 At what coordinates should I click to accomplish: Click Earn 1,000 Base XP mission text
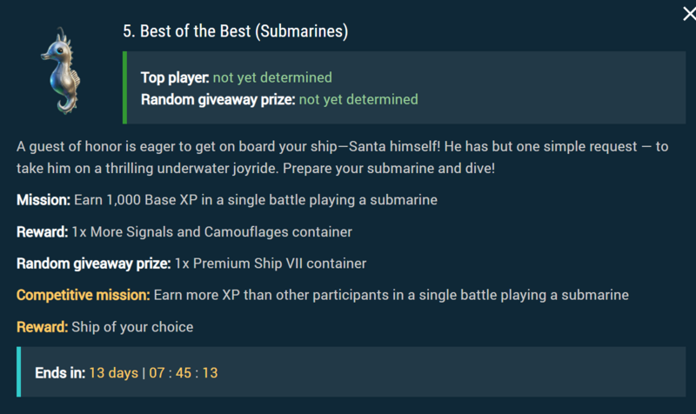pyautogui.click(x=255, y=200)
